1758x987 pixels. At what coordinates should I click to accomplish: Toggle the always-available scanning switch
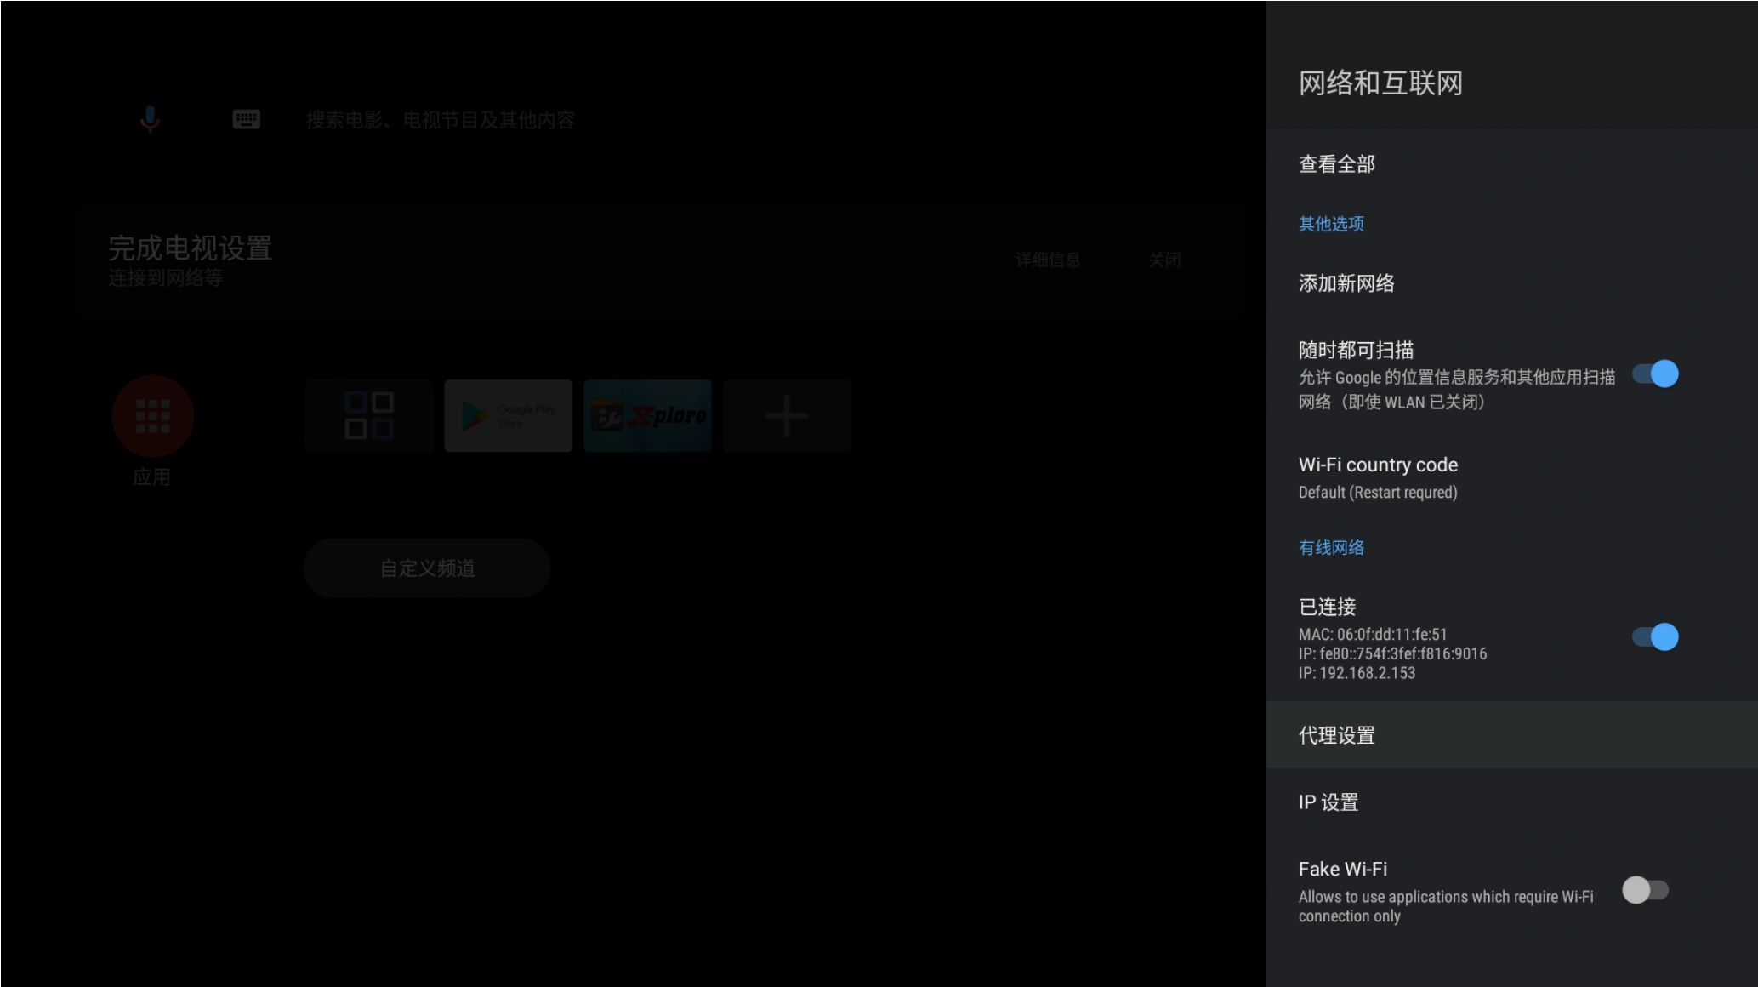coord(1654,374)
